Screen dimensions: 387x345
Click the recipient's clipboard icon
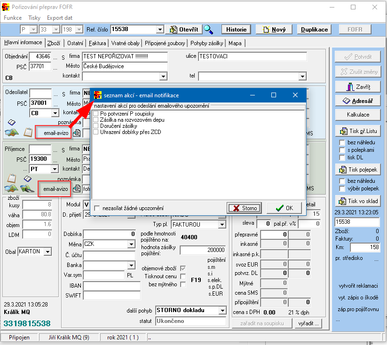coord(12,179)
